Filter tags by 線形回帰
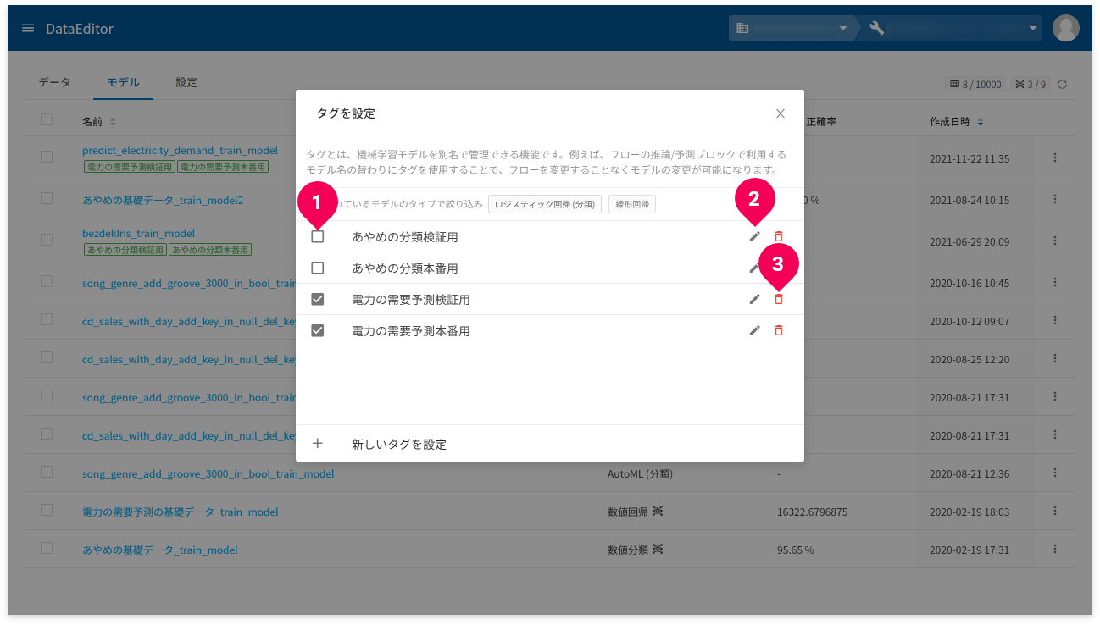1100x625 pixels. click(632, 204)
